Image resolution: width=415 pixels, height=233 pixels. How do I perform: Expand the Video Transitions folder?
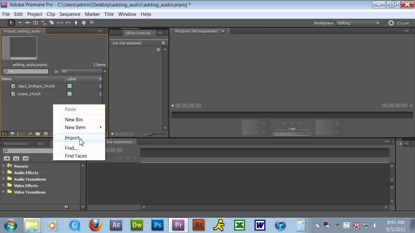4,192
